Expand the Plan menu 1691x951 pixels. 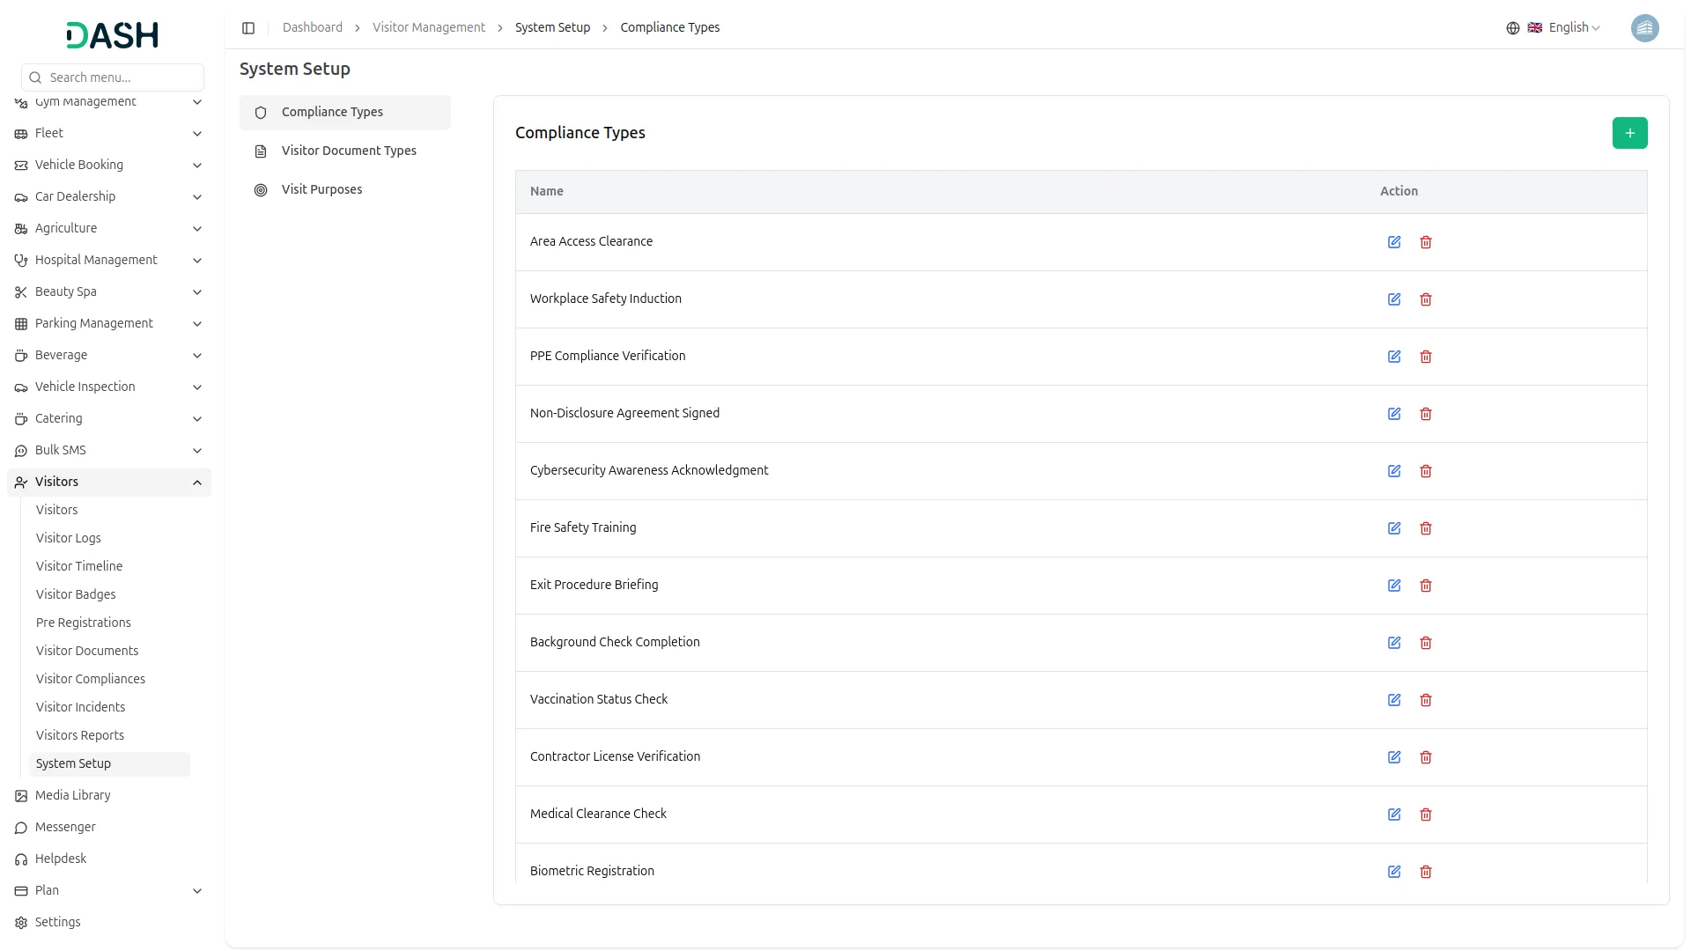coord(109,891)
